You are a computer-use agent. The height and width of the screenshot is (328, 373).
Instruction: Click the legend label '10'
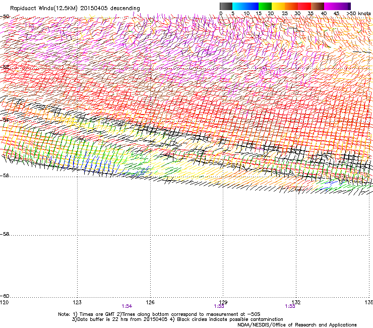(x=246, y=14)
